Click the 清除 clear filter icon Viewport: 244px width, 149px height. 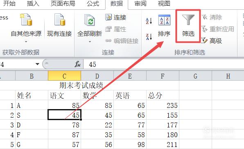(204, 17)
